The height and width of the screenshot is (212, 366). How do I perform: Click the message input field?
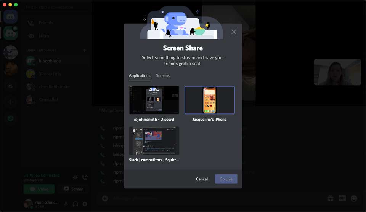pyautogui.click(x=217, y=198)
